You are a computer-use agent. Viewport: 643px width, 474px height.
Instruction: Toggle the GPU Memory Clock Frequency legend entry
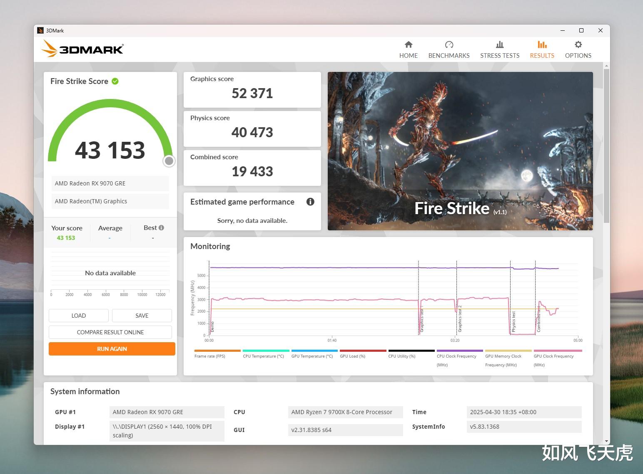click(508, 358)
